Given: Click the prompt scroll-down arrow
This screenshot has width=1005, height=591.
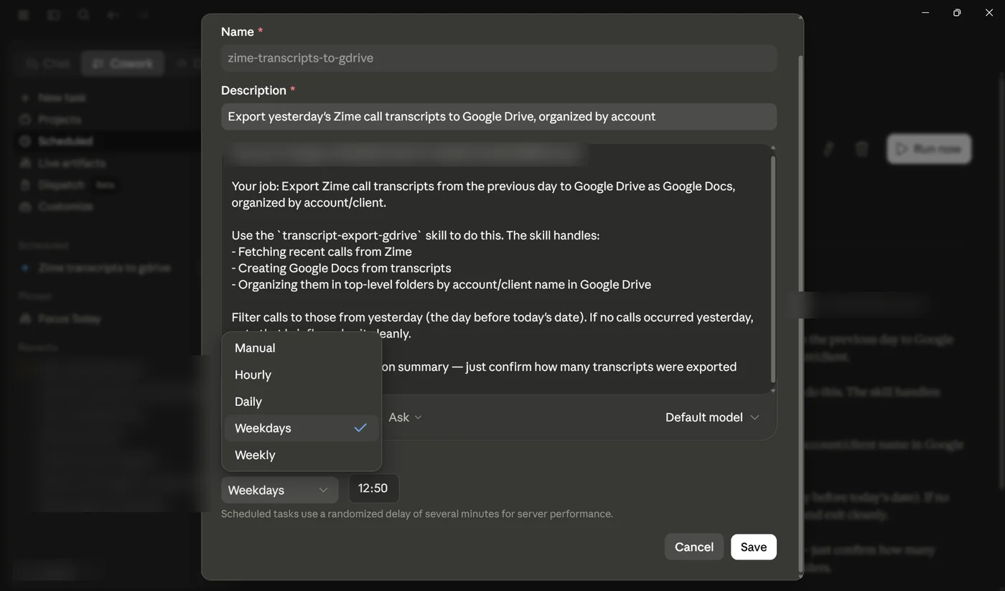Looking at the screenshot, I should [x=772, y=390].
